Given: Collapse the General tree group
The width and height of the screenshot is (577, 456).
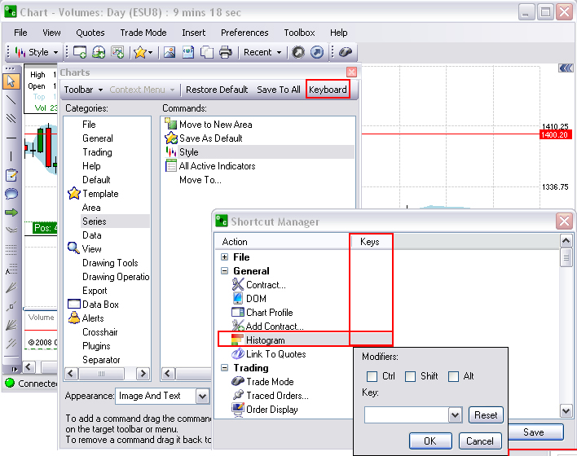Looking at the screenshot, I should pyautogui.click(x=225, y=271).
